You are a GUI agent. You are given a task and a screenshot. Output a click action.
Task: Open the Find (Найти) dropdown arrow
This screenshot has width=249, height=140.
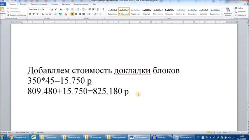pos(244,8)
